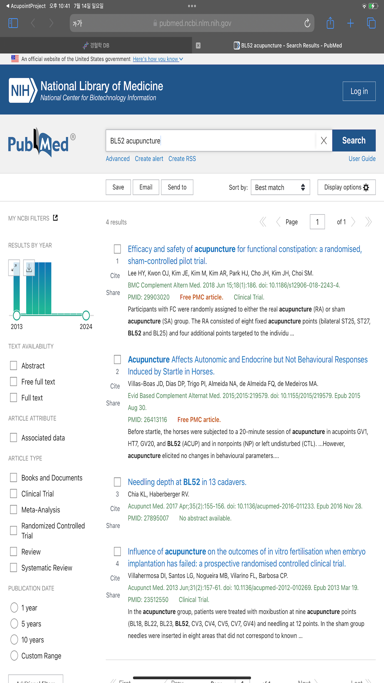This screenshot has height=683, width=384.
Task: Select 10 years publication date
Action: click(x=14, y=640)
